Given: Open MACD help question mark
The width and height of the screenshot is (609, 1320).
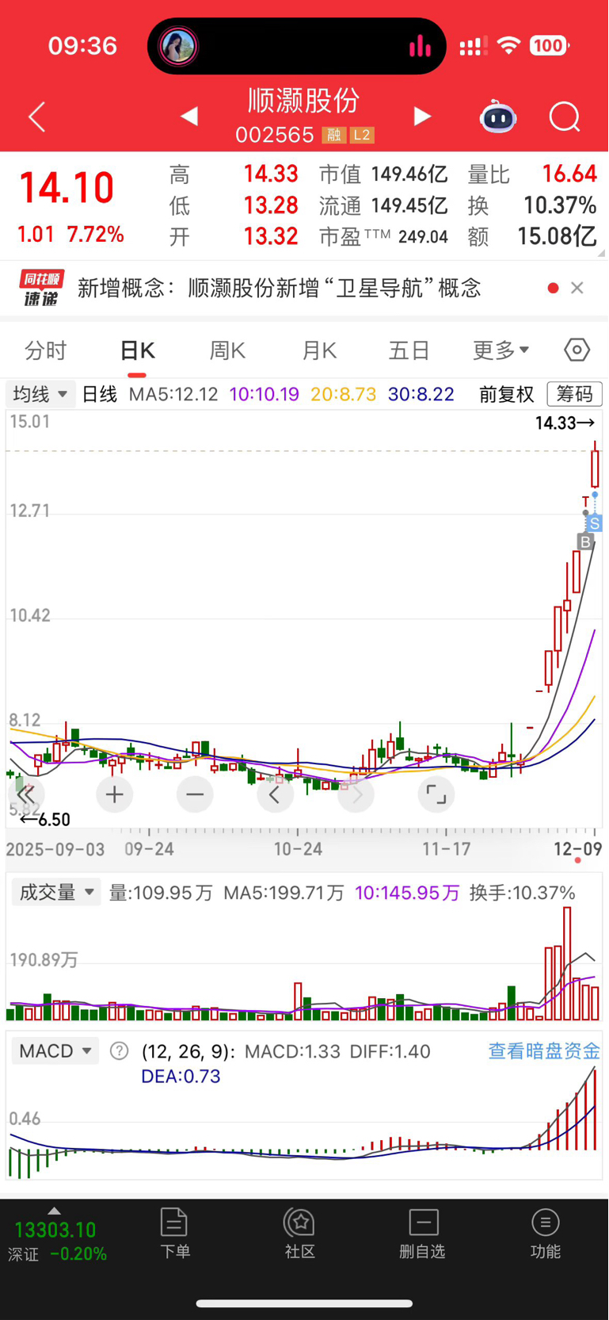Looking at the screenshot, I should coord(119,1051).
